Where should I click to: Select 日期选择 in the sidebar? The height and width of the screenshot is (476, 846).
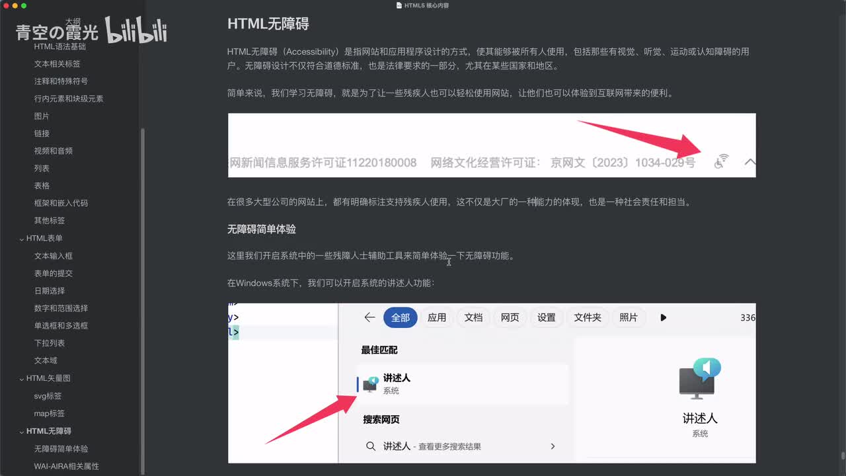[x=50, y=291]
